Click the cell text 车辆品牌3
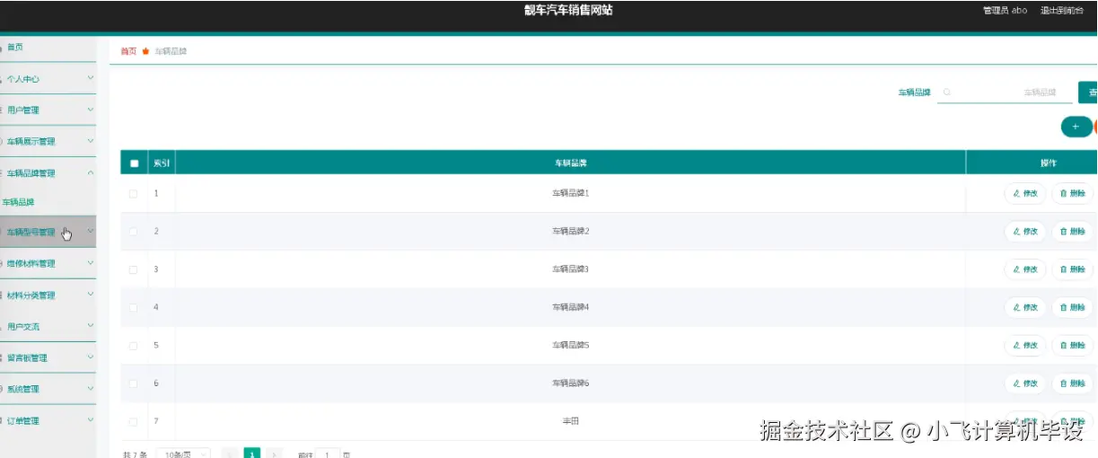Viewport: 1098px width, 458px height. click(570, 269)
